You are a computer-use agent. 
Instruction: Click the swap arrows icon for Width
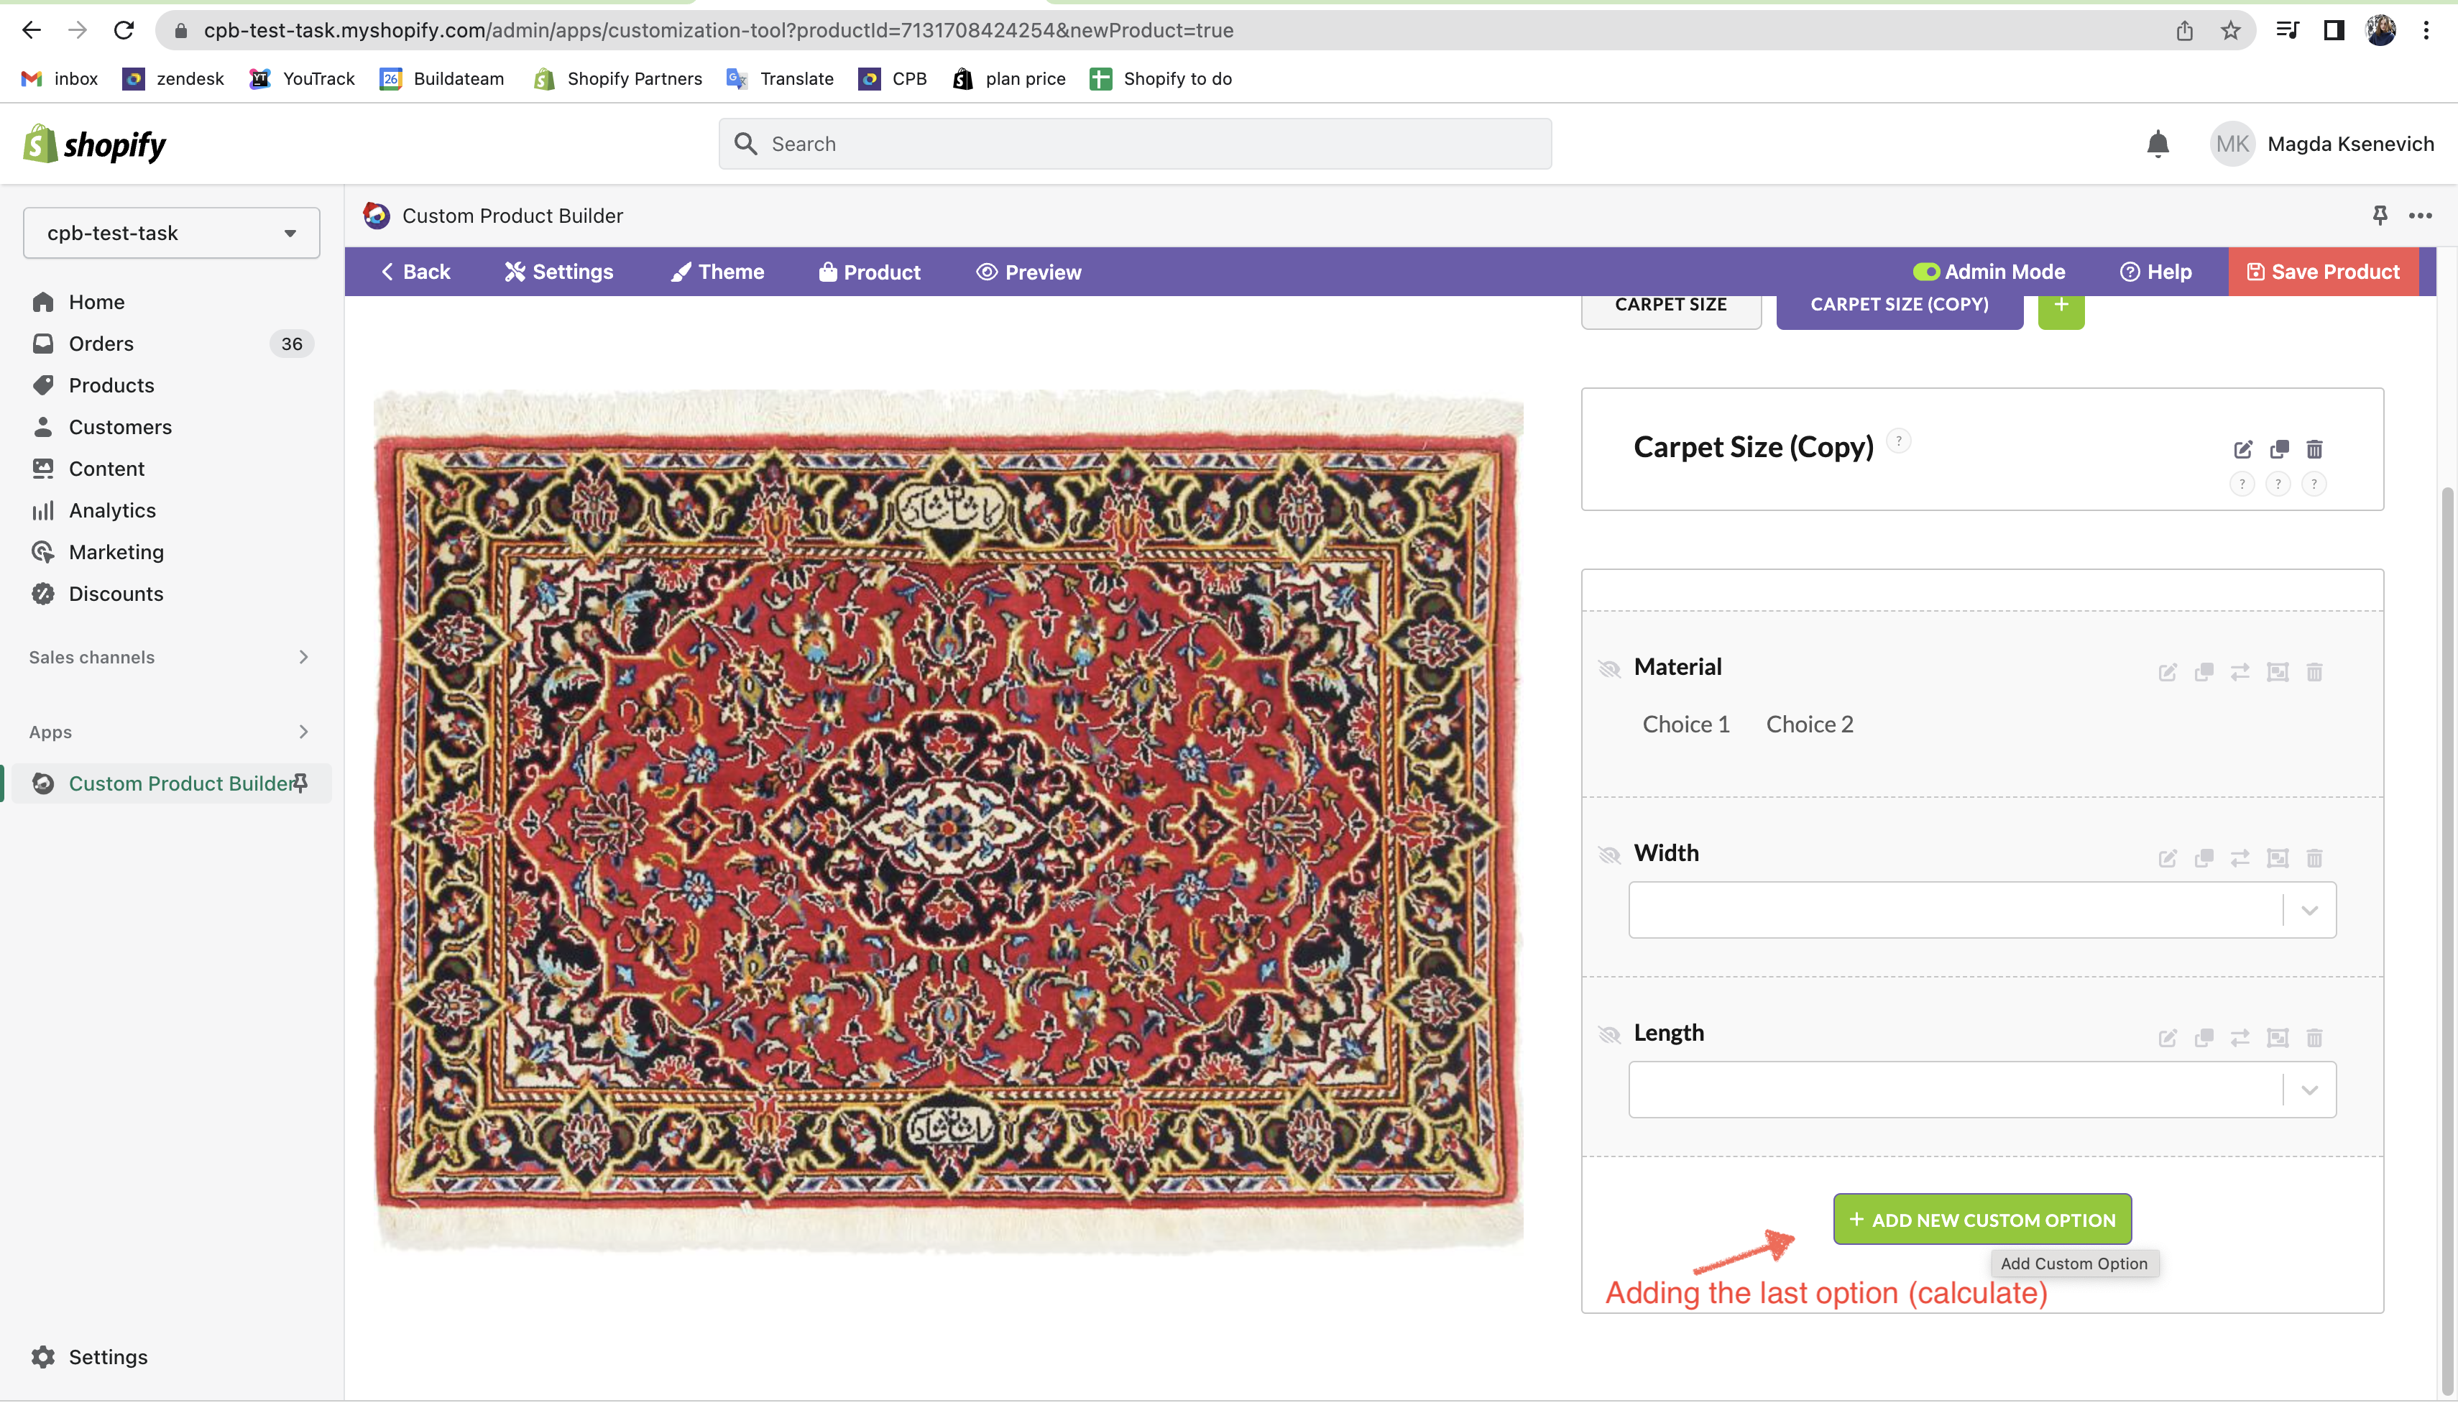[2240, 857]
